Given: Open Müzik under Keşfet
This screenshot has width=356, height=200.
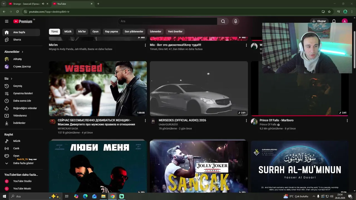Looking at the screenshot, I should [x=21, y=141].
